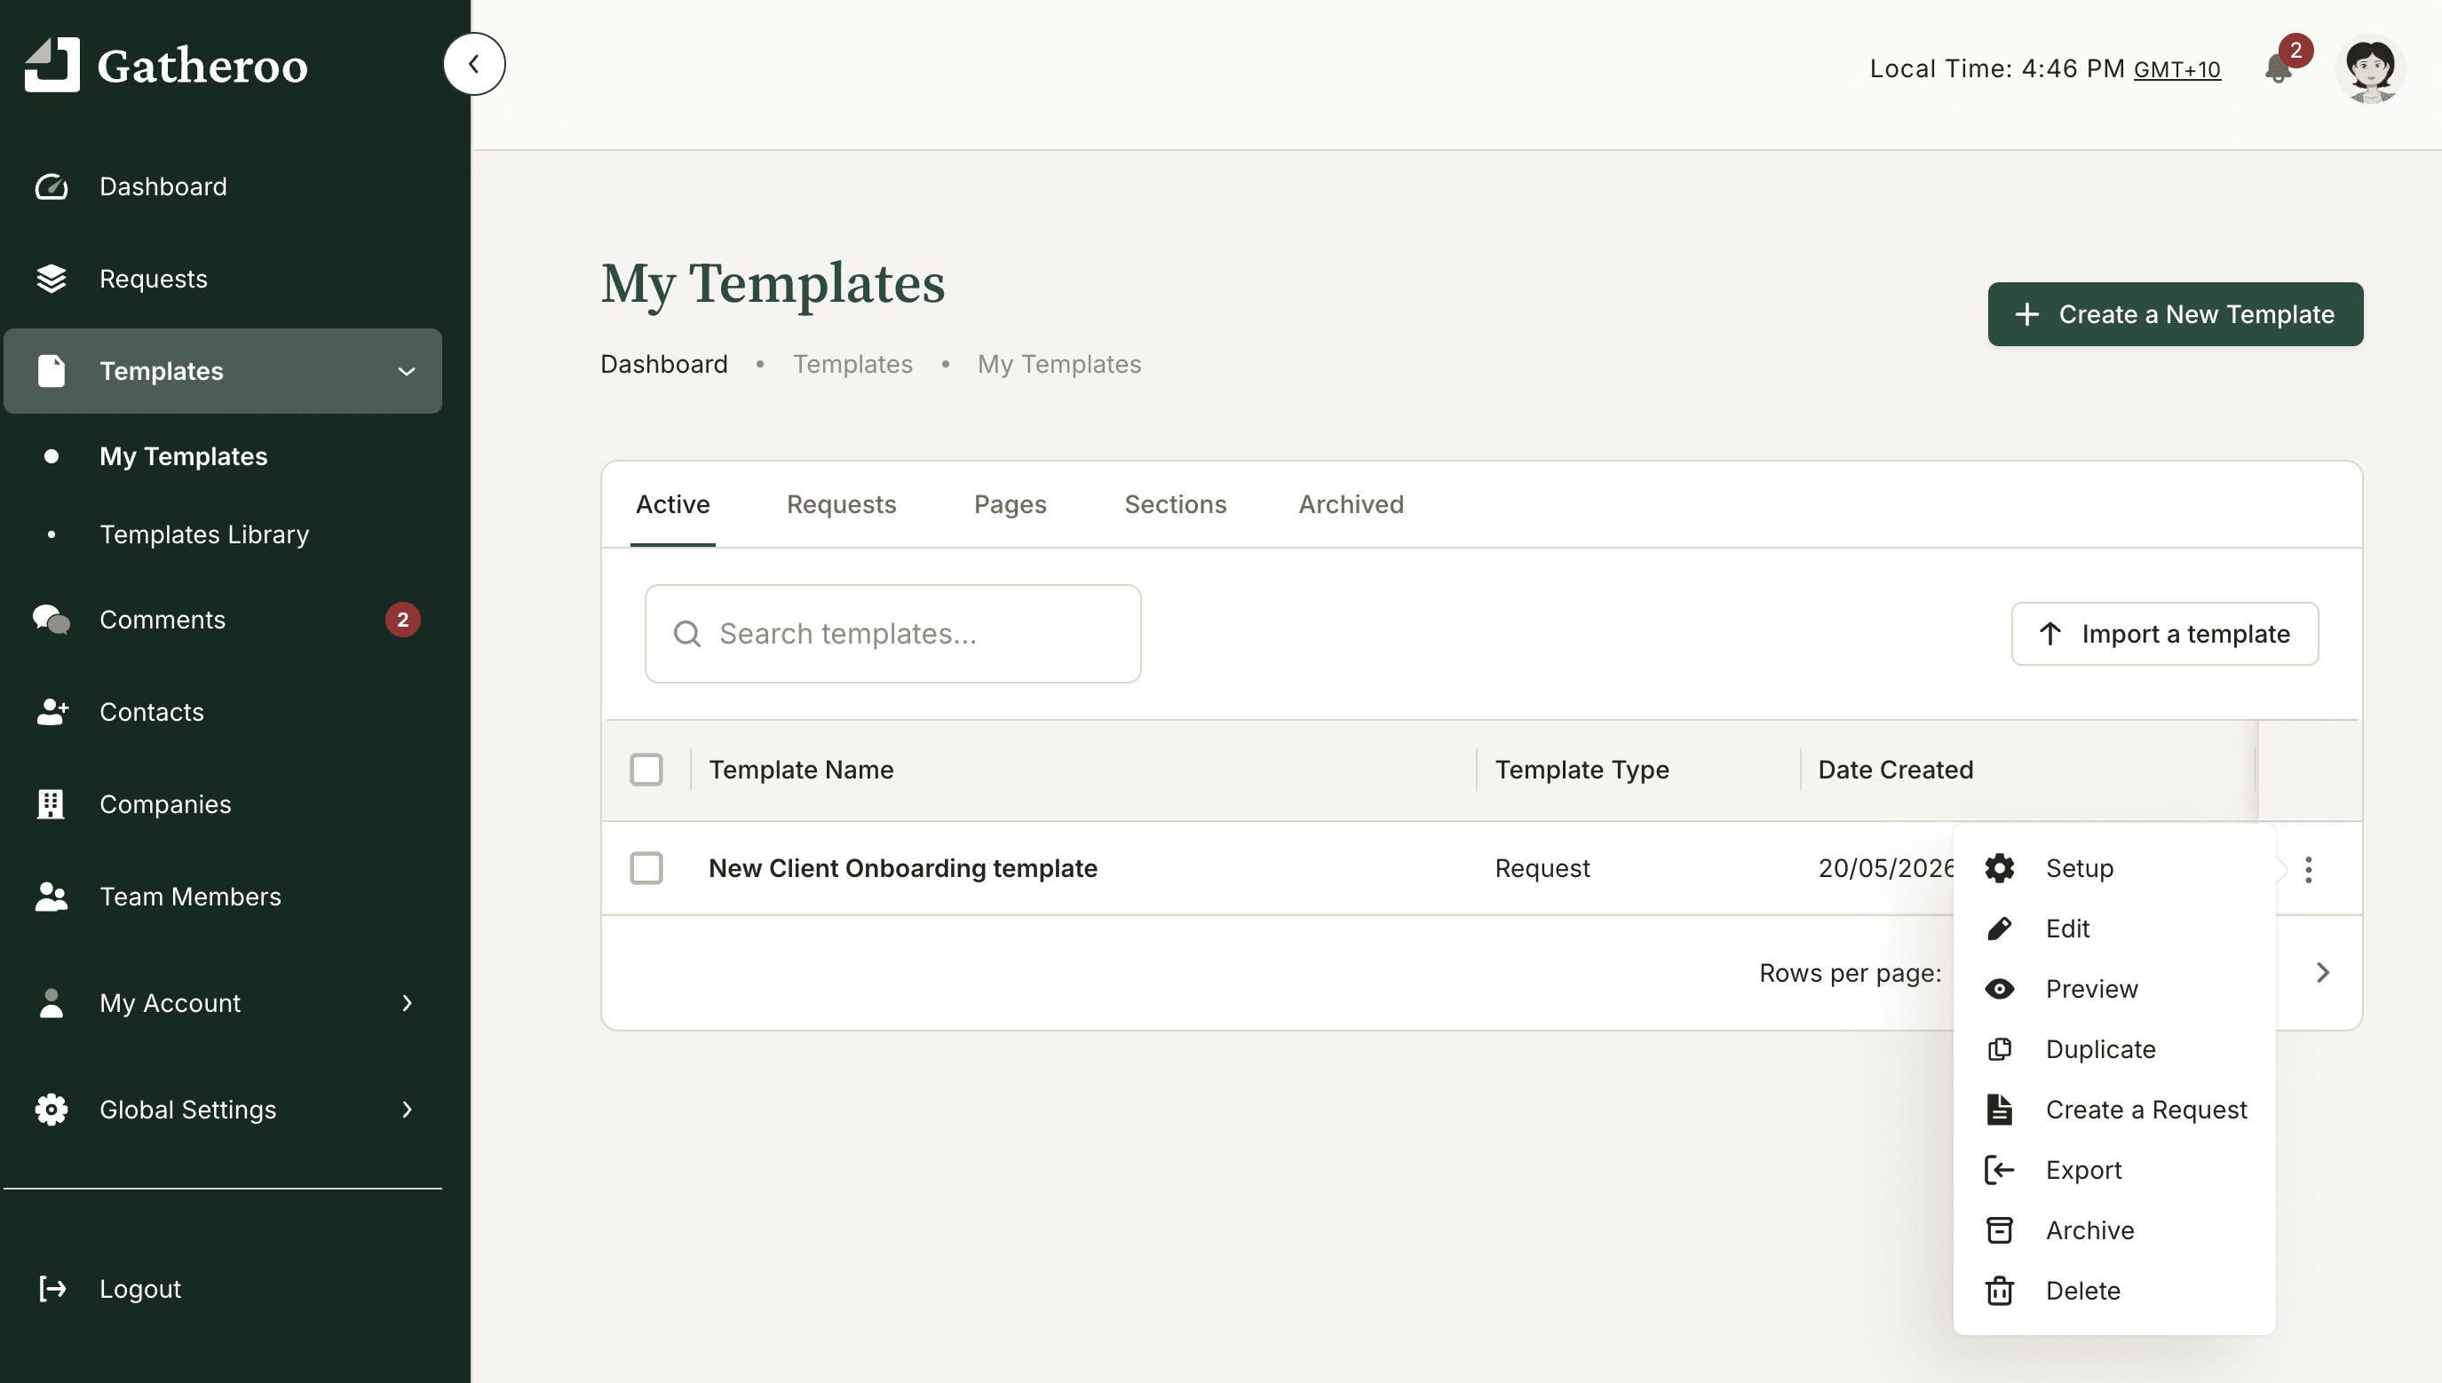
Task: Click the three-dot row actions icon
Action: 2308,869
